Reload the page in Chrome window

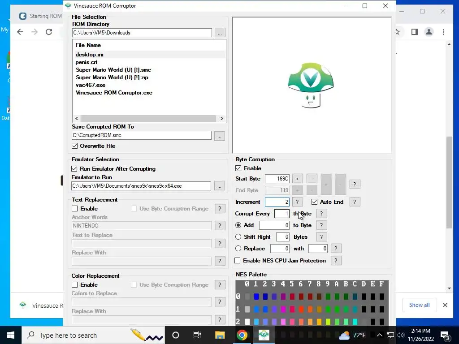tap(49, 32)
